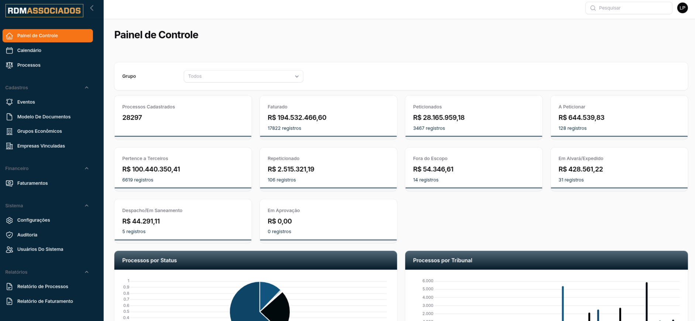Click the Auditoria shield icon
Screen dimensions: 695x321
(10, 235)
